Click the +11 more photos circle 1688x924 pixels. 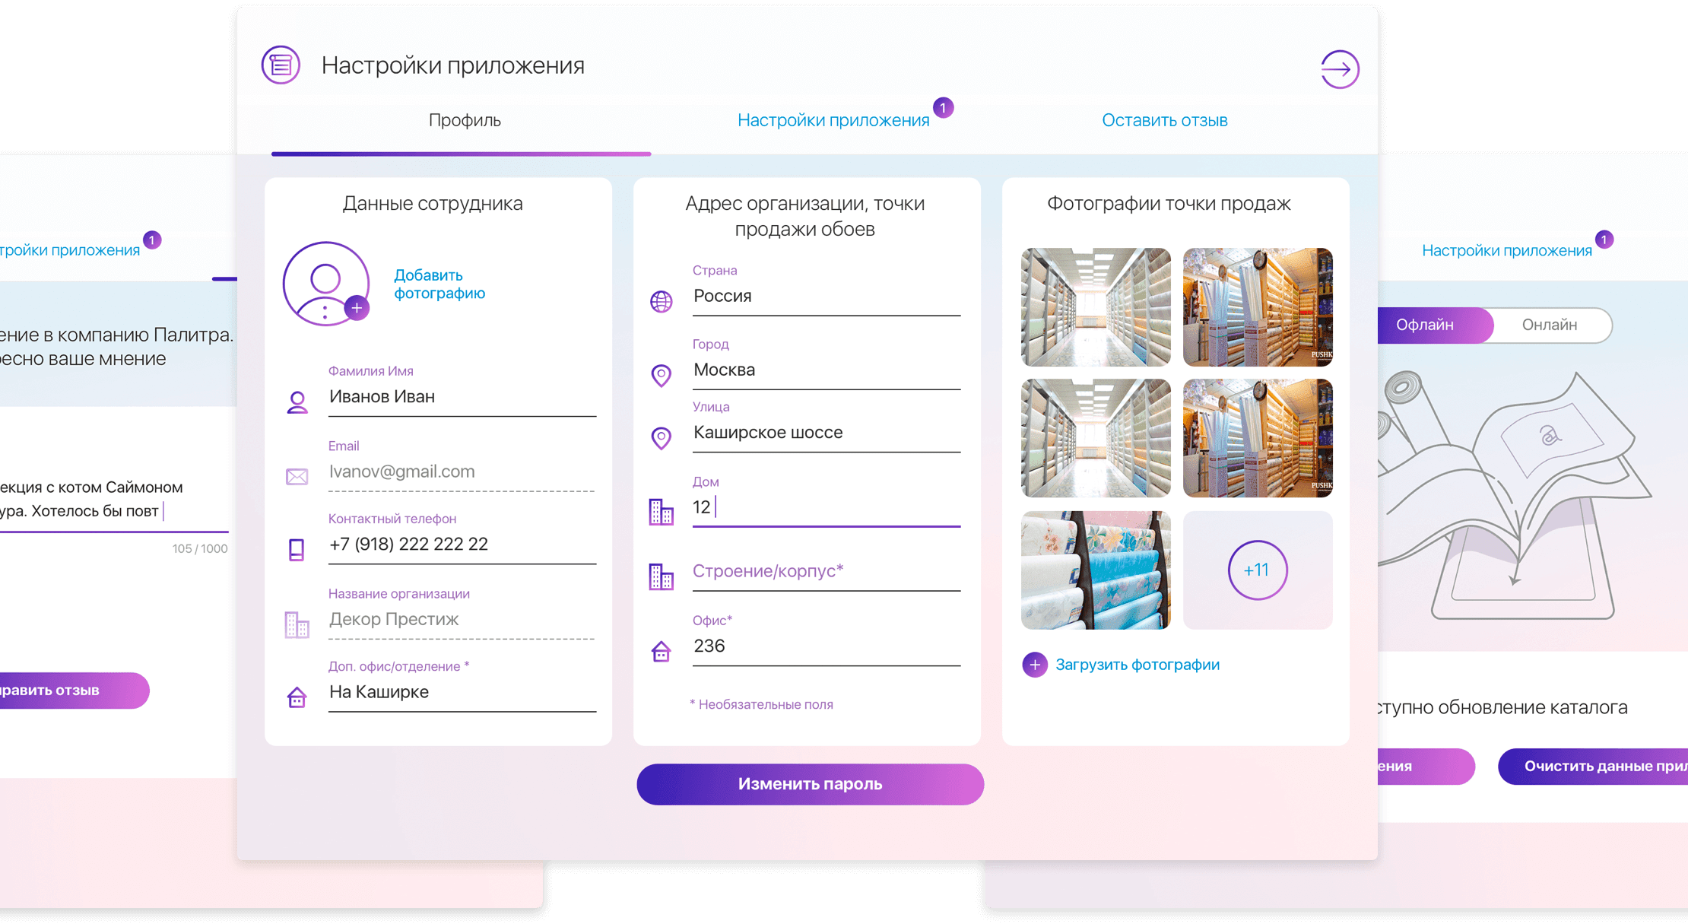tap(1258, 570)
